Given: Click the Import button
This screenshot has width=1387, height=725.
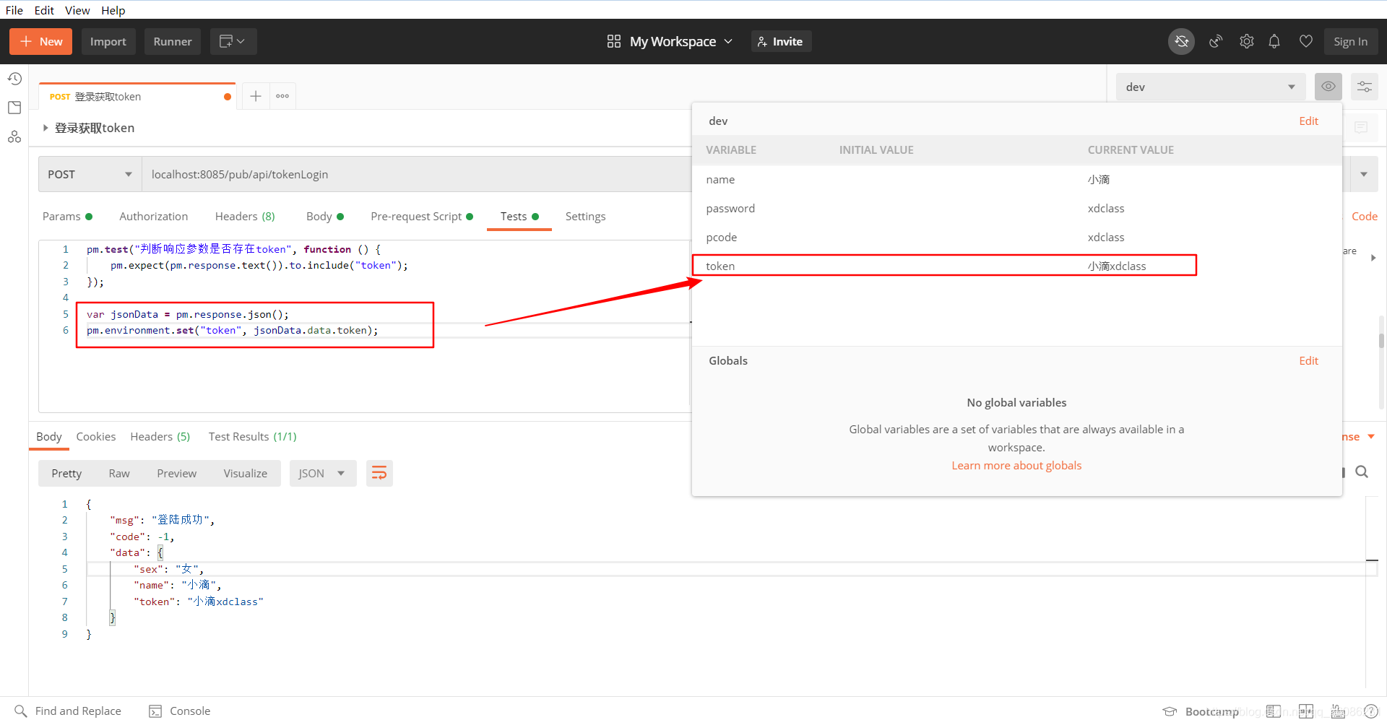Looking at the screenshot, I should [x=108, y=42].
